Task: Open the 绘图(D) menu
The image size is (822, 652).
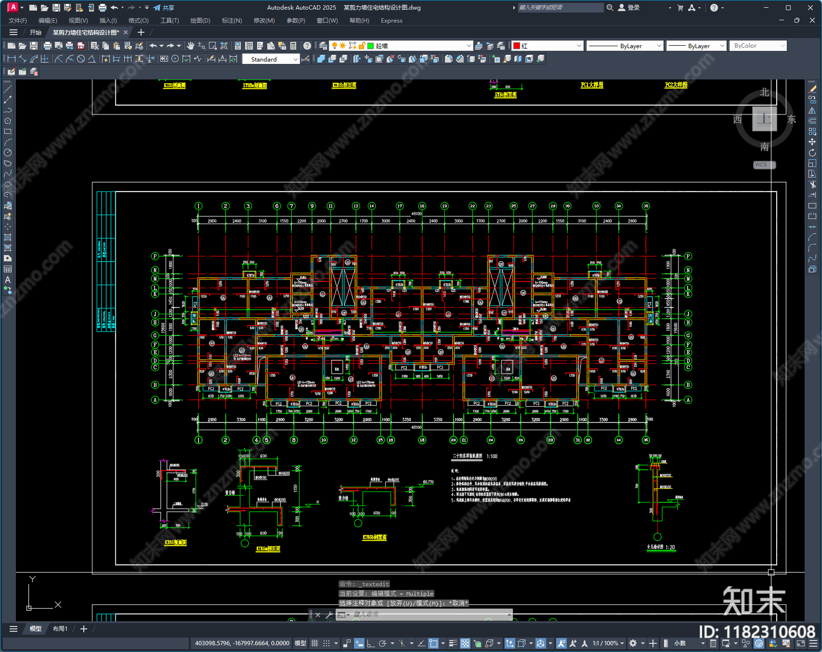Action: coord(200,21)
